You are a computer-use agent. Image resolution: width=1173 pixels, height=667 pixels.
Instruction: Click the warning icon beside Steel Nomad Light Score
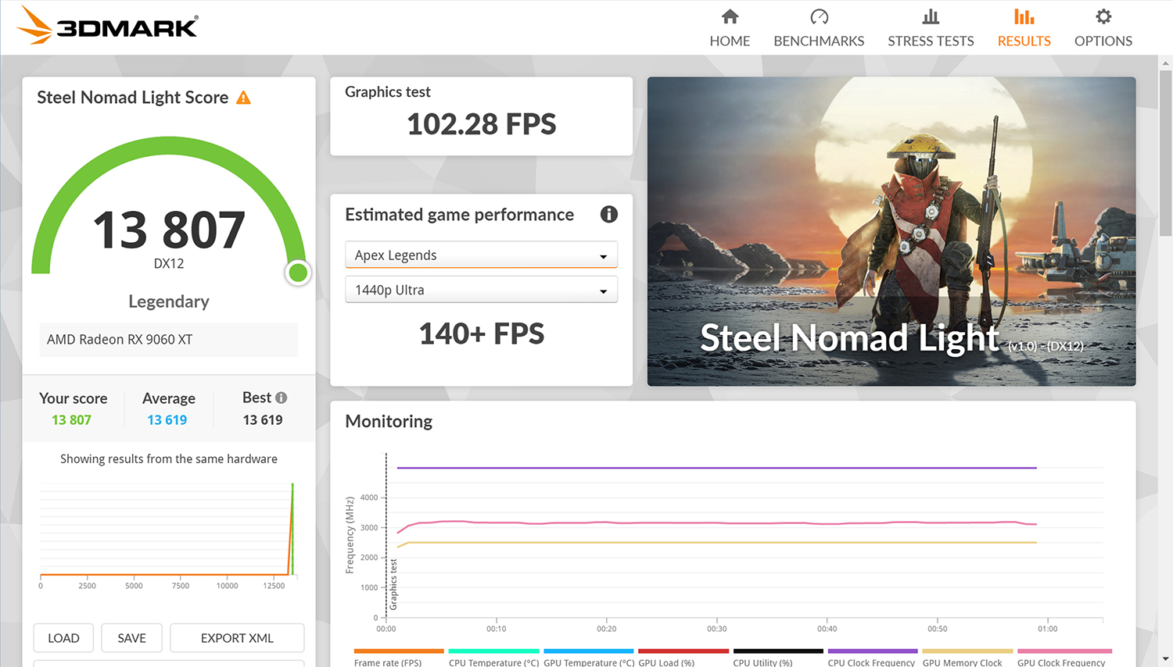click(x=244, y=98)
